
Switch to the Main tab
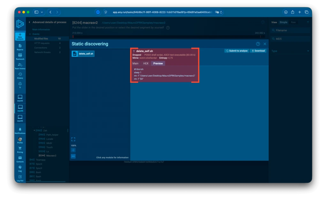pyautogui.click(x=135, y=63)
